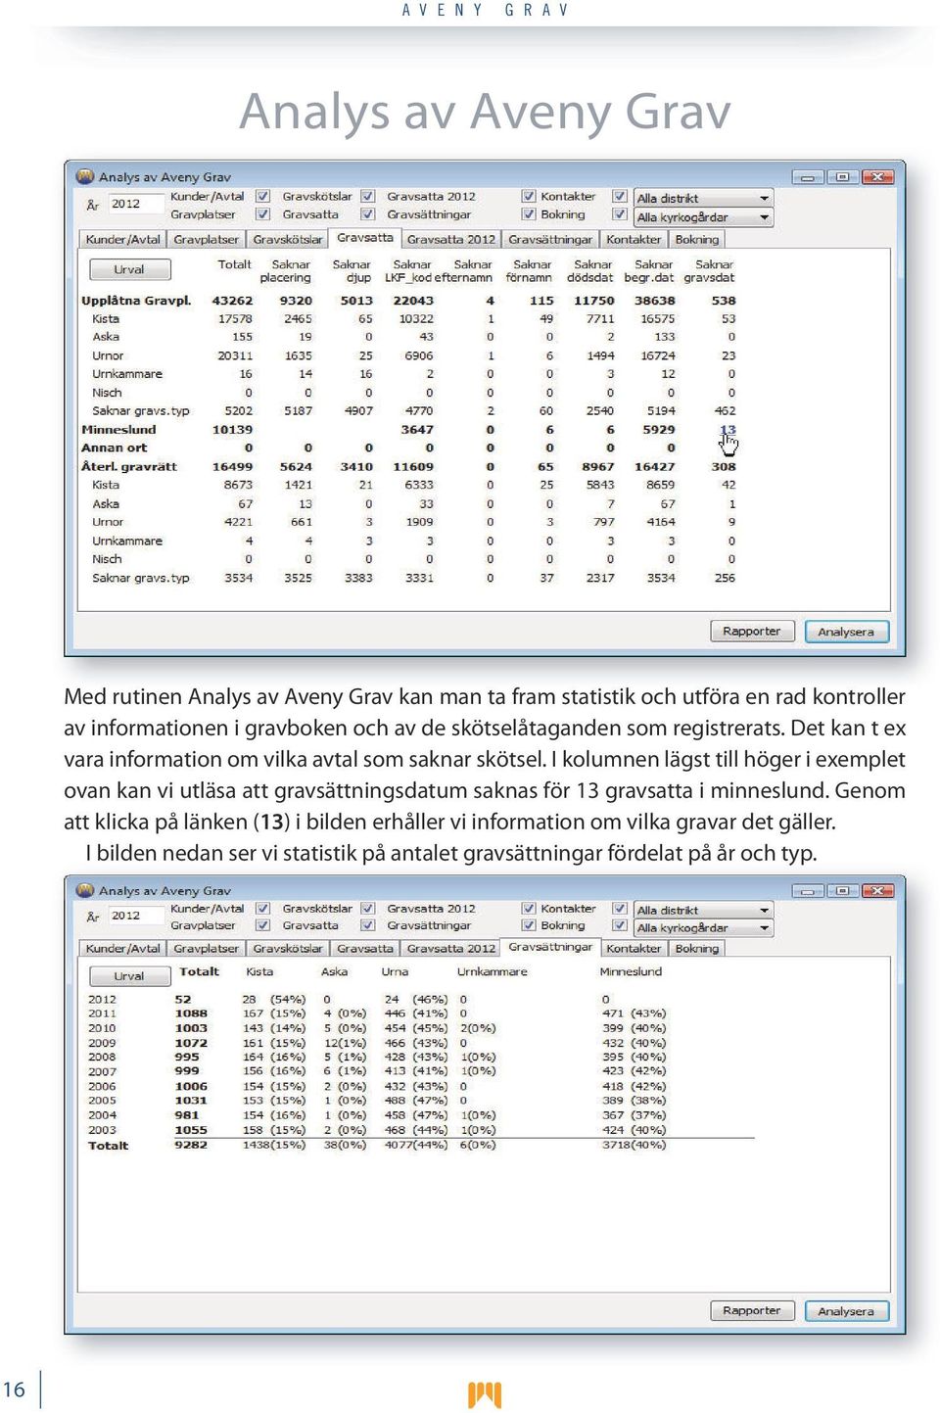Image resolution: width=940 pixels, height=1413 pixels.
Task: Toggle Bokning checkbox in lower window
Action: 620,925
